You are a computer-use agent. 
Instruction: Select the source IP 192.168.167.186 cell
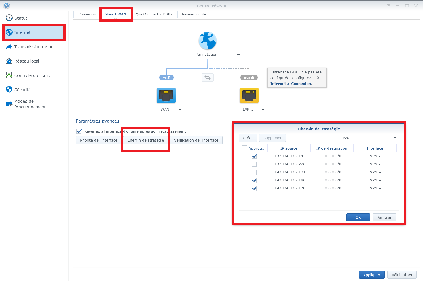(x=290, y=180)
